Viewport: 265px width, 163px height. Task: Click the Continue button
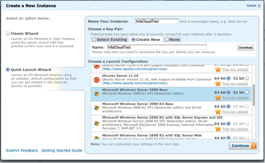tap(243, 146)
